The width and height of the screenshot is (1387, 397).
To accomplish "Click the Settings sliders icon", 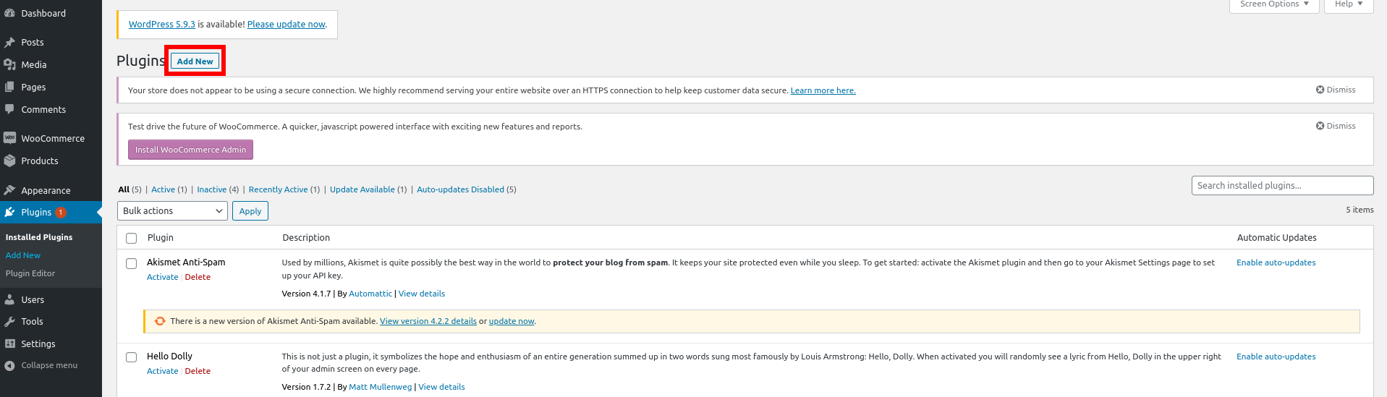I will 9,344.
